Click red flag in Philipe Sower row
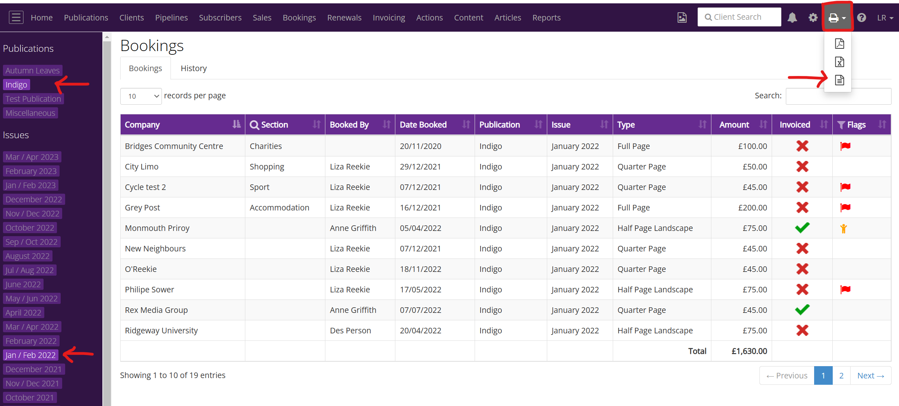Viewport: 899px width, 406px height. [845, 289]
